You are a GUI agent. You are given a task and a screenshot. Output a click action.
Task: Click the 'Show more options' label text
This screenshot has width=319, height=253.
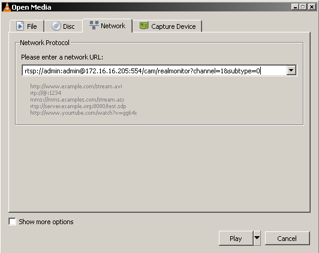46,222
